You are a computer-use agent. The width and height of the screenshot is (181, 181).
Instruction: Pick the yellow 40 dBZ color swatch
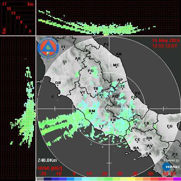pos(131,179)
